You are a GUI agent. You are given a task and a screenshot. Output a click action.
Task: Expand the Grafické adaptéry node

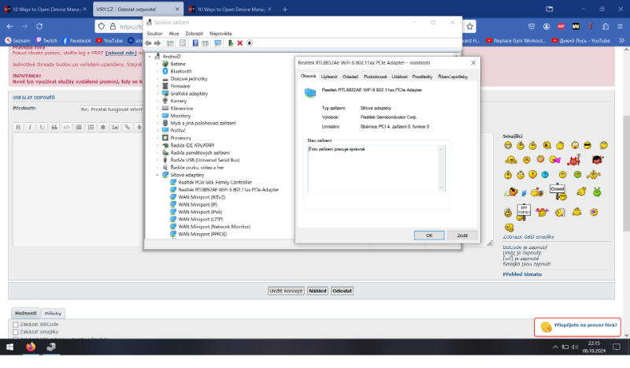[x=157, y=94]
